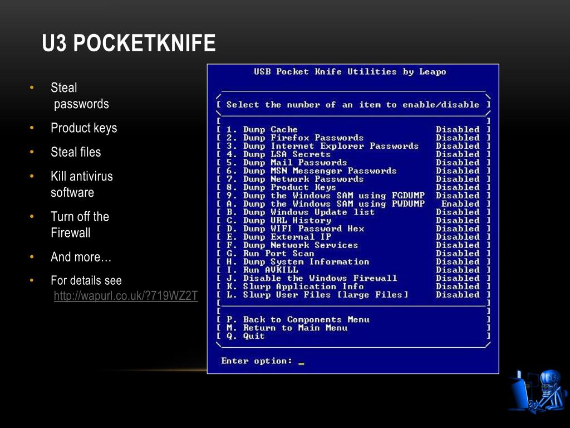Select P. Back to Components Menu
Image resolution: width=570 pixels, height=428 pixels.
coord(298,319)
